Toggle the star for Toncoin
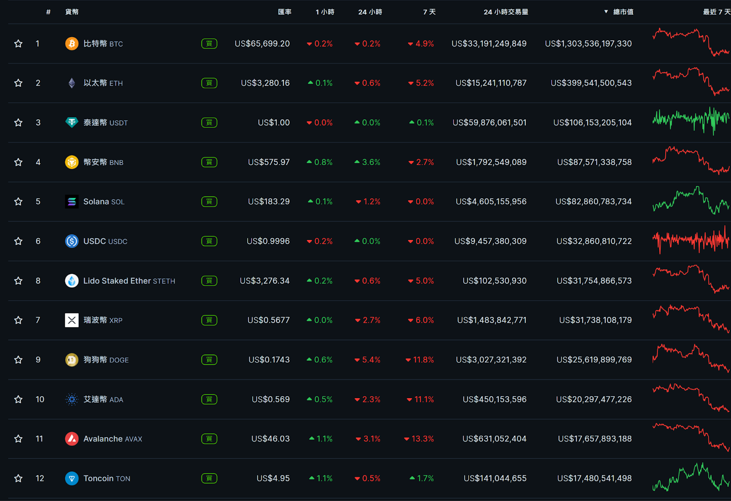 tap(18, 478)
